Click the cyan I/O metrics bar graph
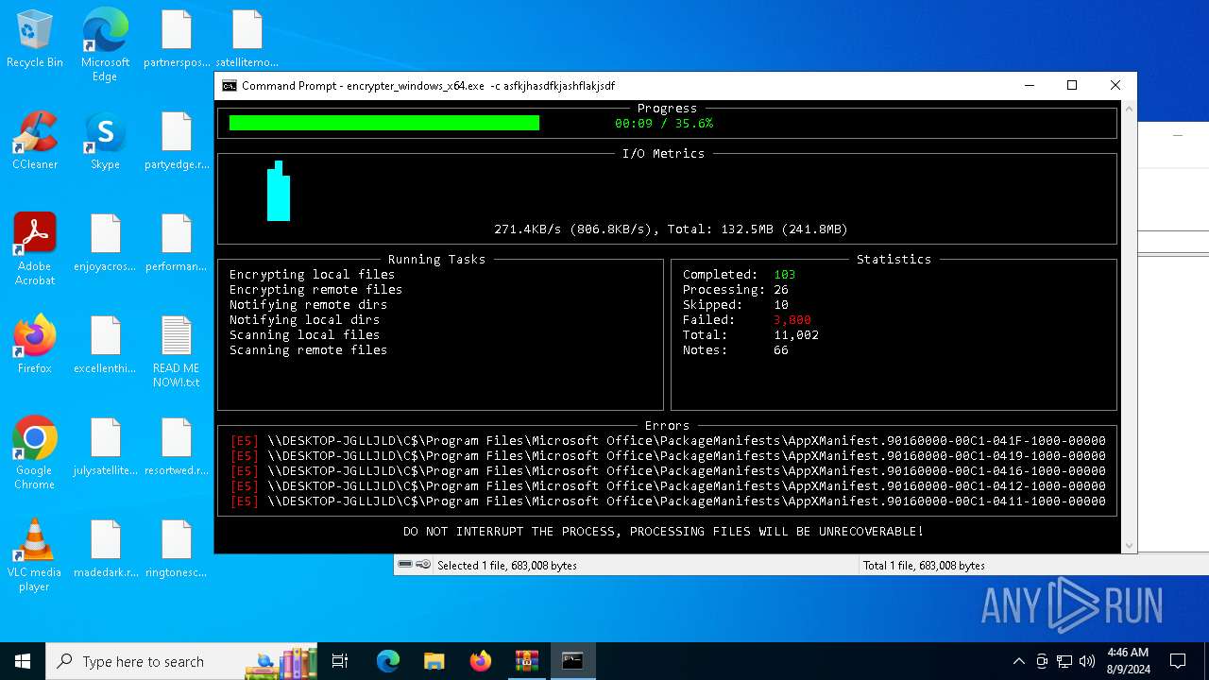The width and height of the screenshot is (1209, 680). coord(278,191)
